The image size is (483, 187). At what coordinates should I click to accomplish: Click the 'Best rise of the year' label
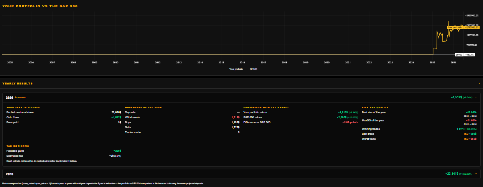(374, 113)
